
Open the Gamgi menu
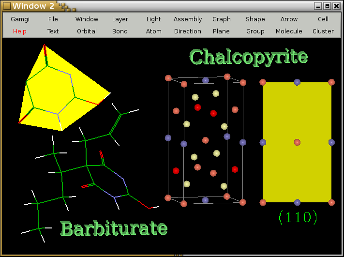(20, 19)
